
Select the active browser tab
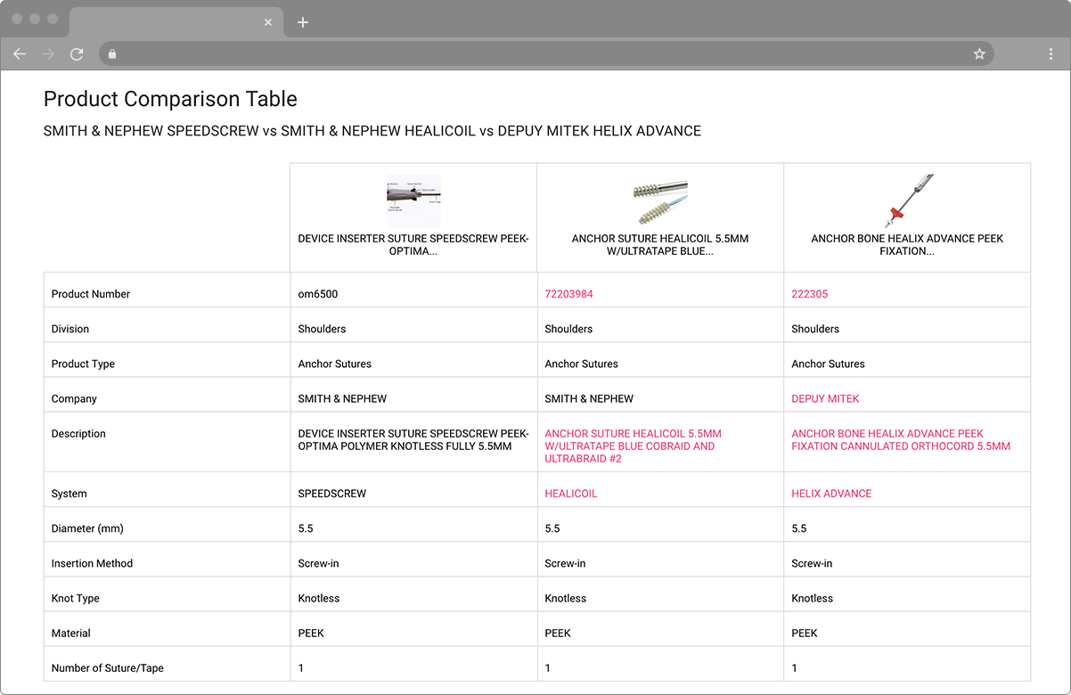click(x=176, y=22)
